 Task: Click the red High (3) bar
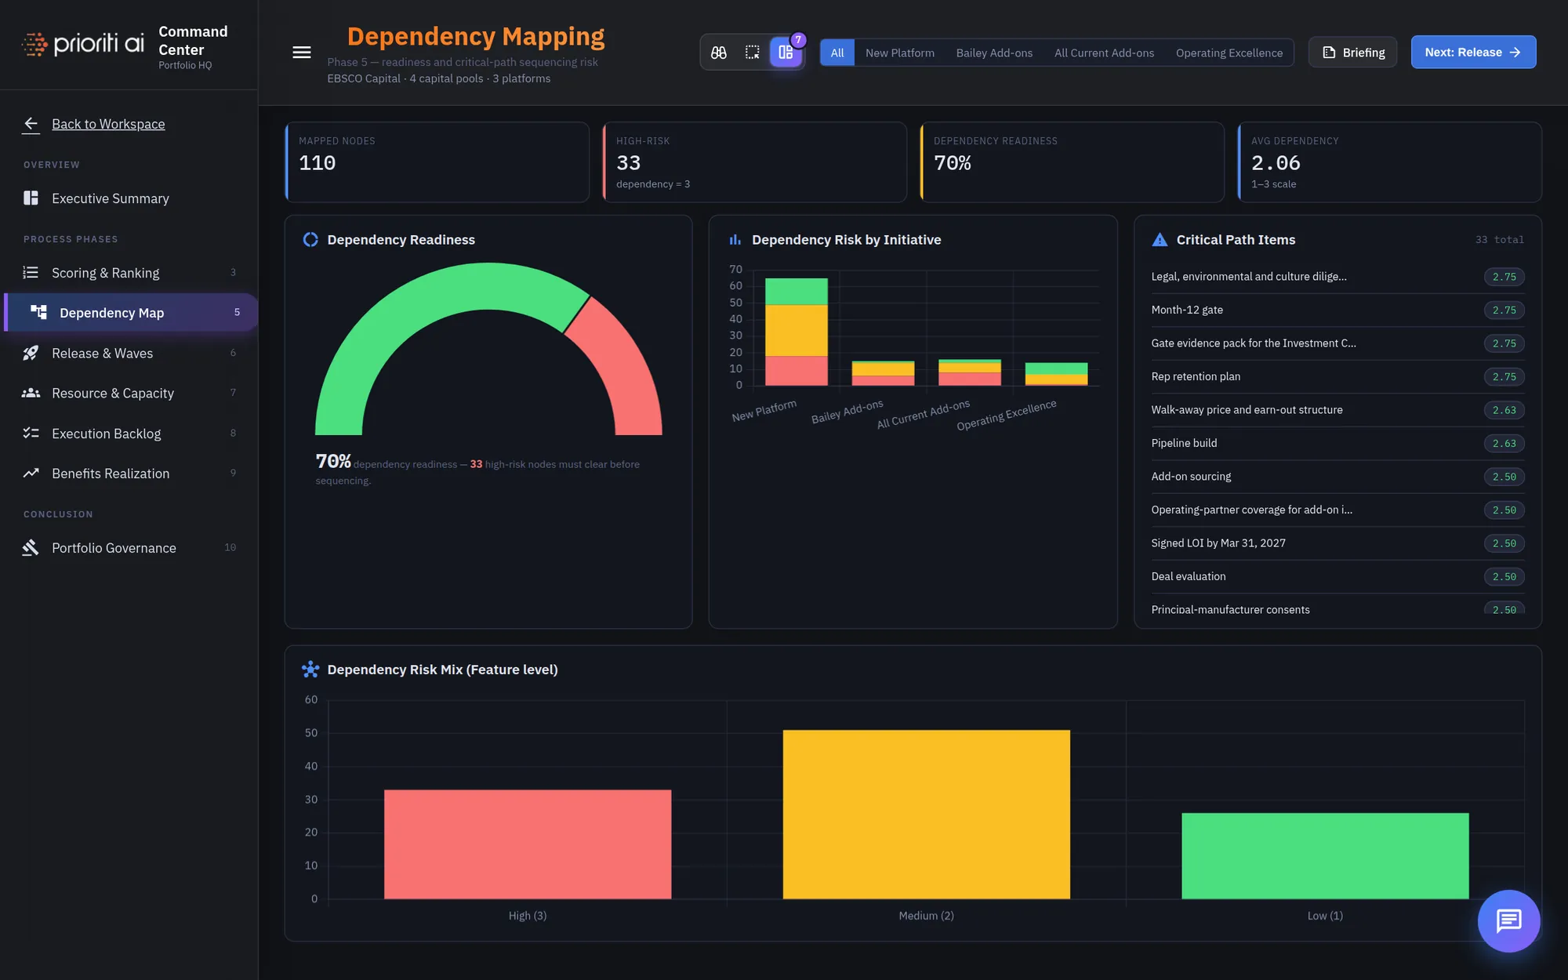528,844
